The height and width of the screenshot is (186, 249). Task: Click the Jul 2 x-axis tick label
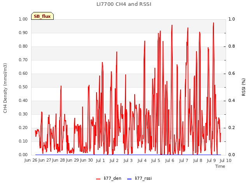tap(114, 160)
